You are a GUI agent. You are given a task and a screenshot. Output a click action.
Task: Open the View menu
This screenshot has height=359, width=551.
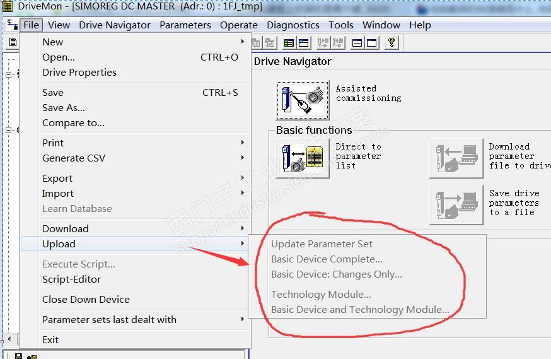(x=59, y=25)
